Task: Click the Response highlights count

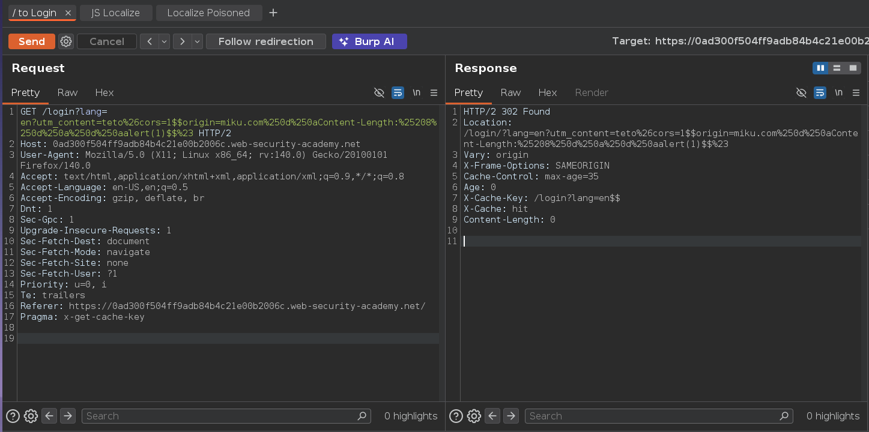Action: pyautogui.click(x=833, y=416)
